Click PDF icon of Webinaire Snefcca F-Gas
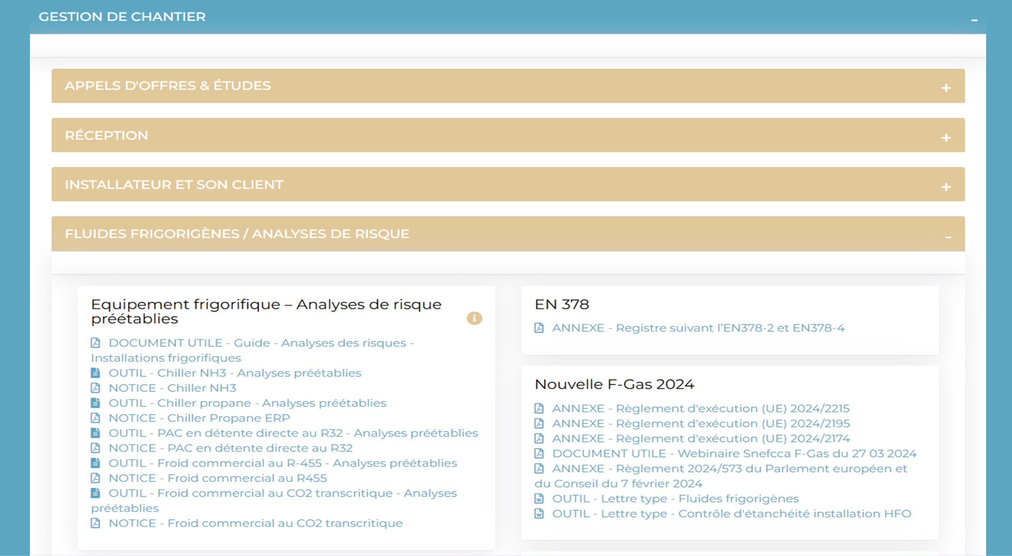Screen dimensions: 1012x556 539,453
